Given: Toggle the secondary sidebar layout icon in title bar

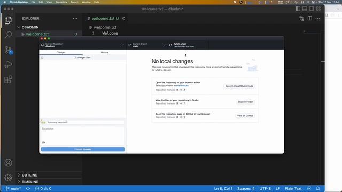Looking at the screenshot, I should tap(312, 9).
